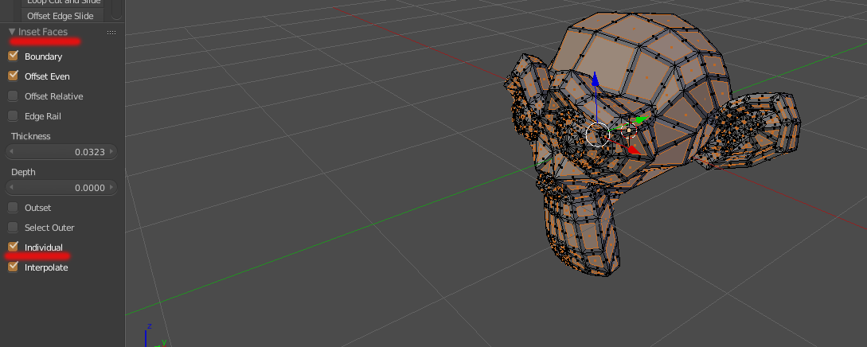The width and height of the screenshot is (867, 347).
Task: Increase Thickness with the right arrow
Action: pos(111,151)
